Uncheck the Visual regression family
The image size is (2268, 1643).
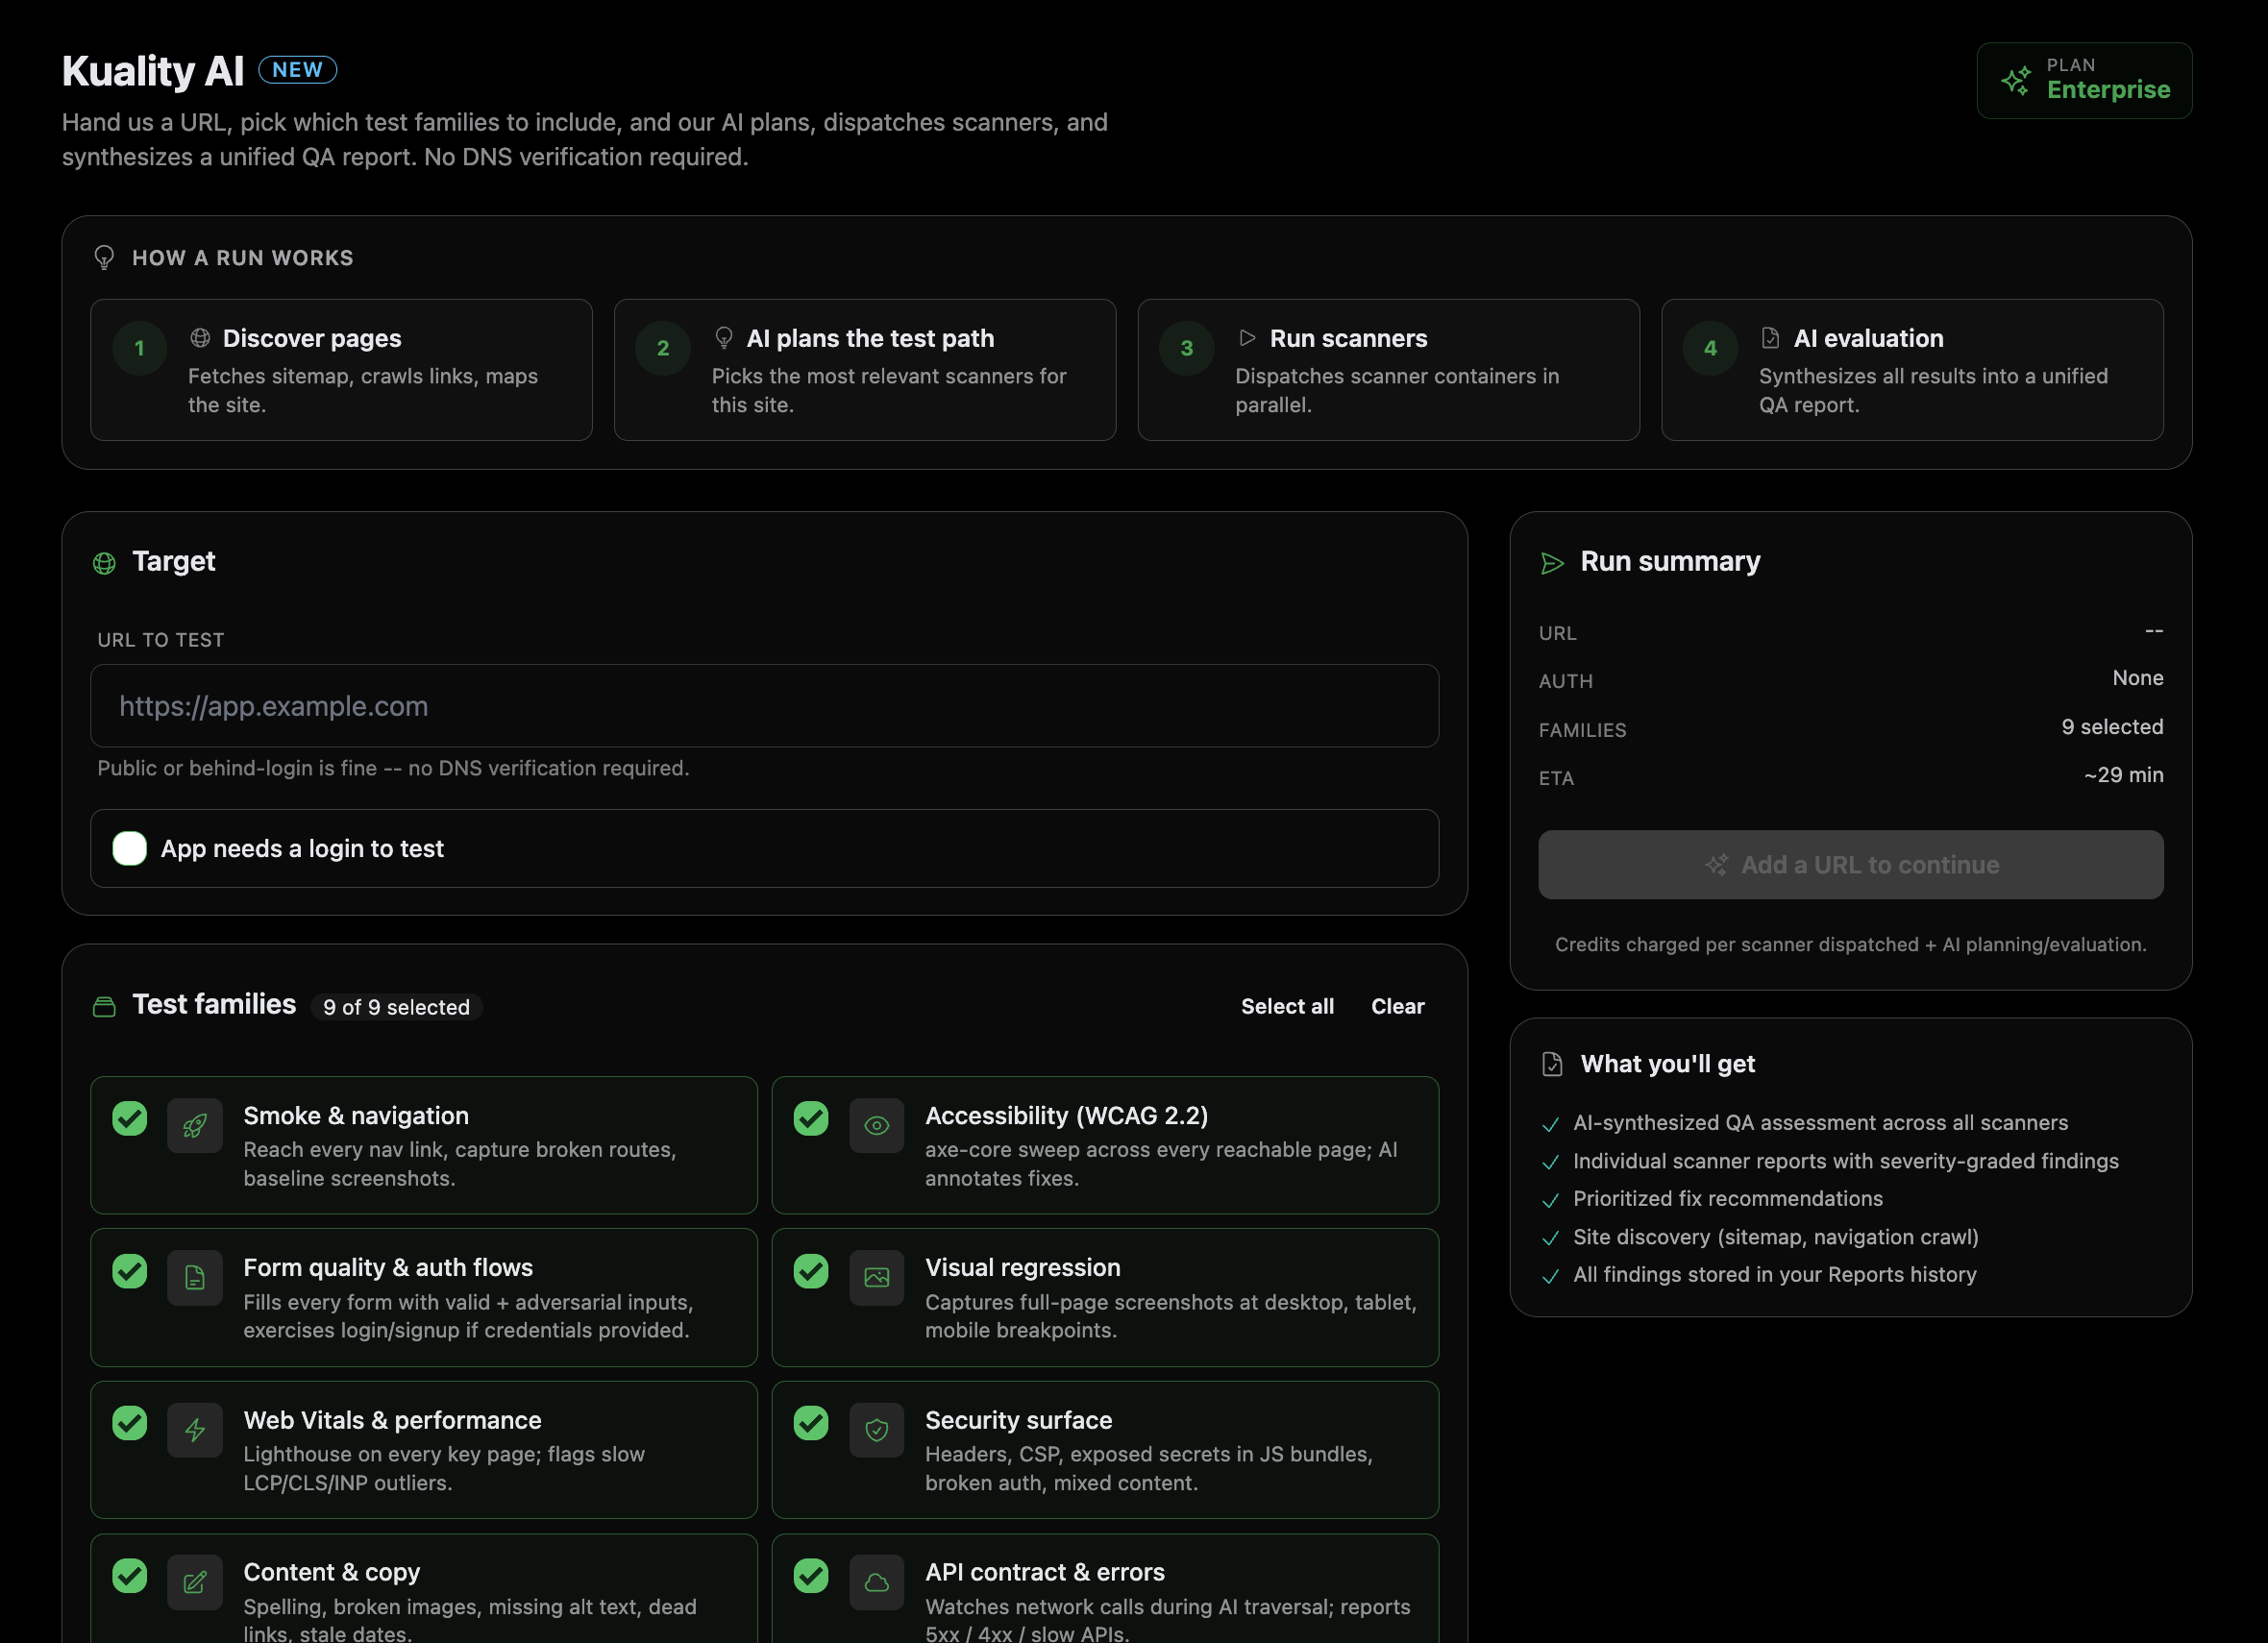[x=811, y=1271]
